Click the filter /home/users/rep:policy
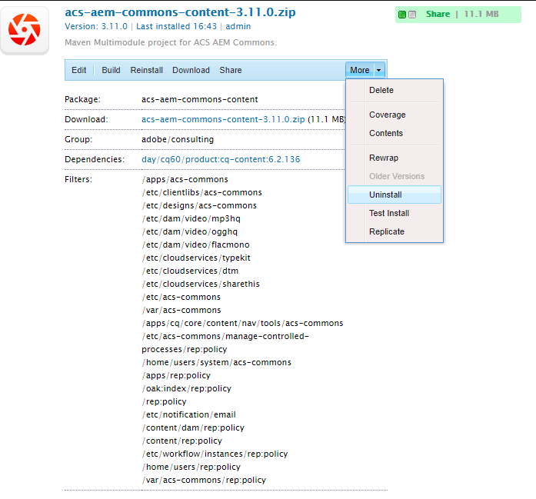This screenshot has width=536, height=499. (191, 467)
